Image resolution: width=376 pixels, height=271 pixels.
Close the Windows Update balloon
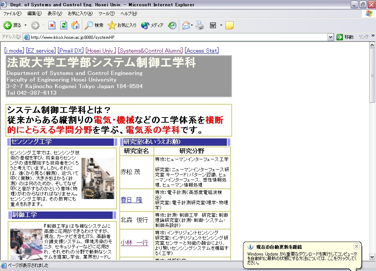pyautogui.click(x=357, y=246)
